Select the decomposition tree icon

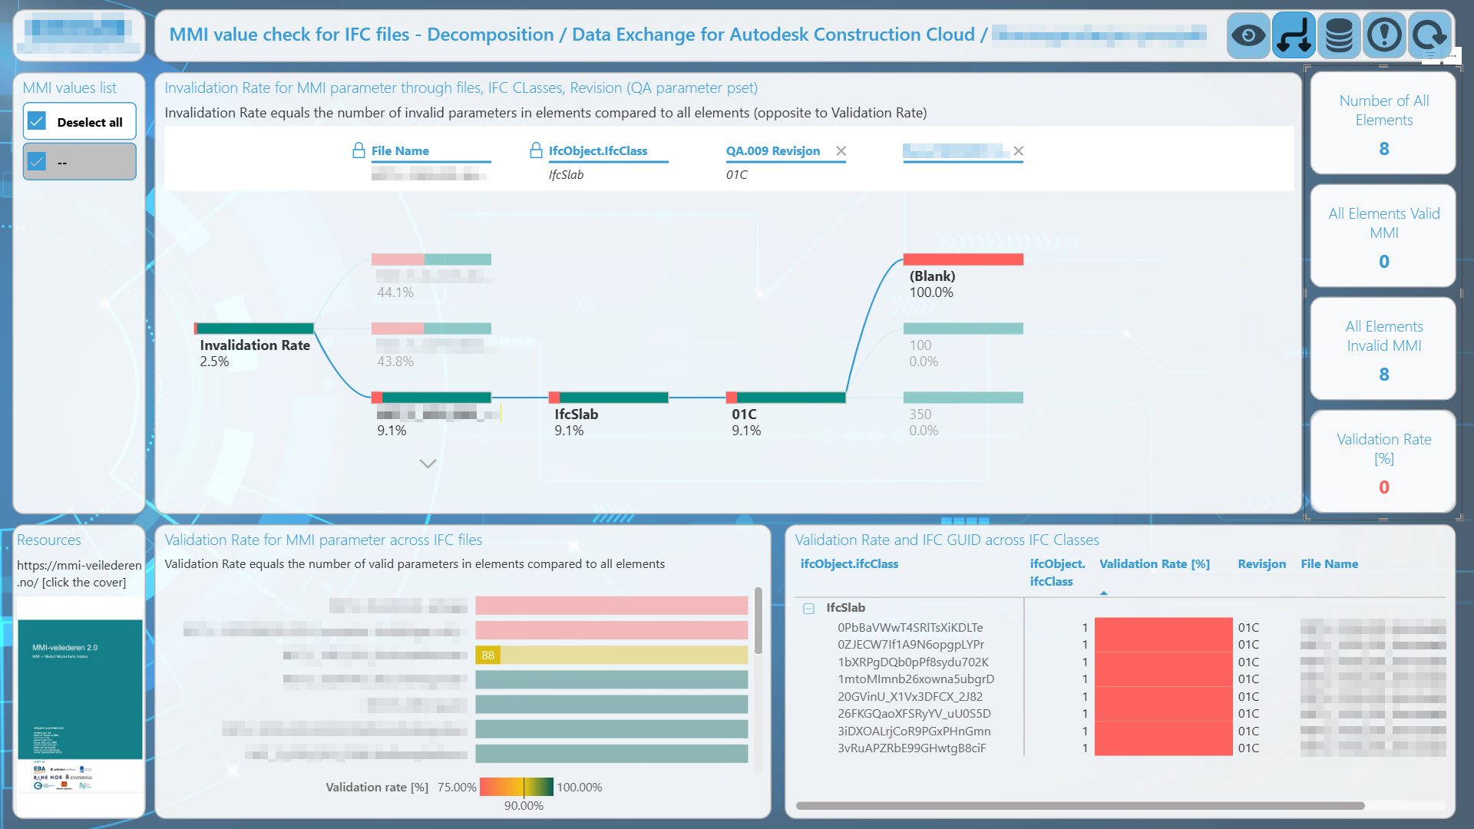pyautogui.click(x=1293, y=35)
